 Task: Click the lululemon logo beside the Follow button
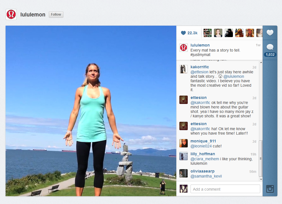11,14
